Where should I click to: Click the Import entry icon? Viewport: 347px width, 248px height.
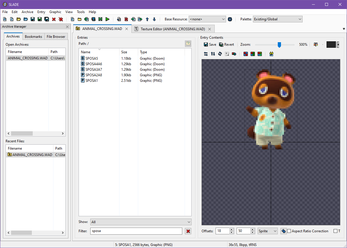coord(133,19)
